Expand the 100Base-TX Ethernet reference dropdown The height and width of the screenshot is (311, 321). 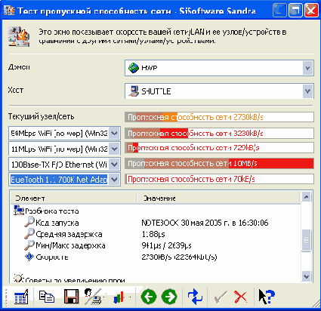114,165
